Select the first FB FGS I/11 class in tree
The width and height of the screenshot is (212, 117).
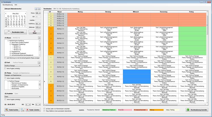17,46
